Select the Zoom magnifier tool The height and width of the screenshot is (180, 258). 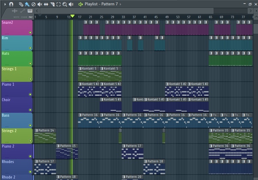(64, 4)
